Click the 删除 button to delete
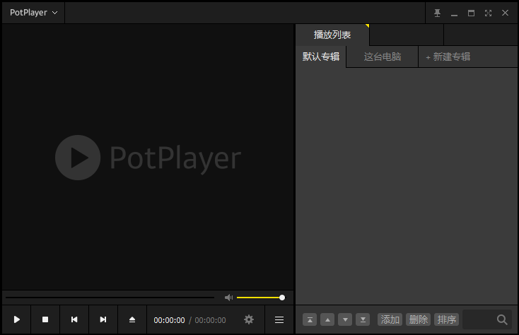 point(419,319)
